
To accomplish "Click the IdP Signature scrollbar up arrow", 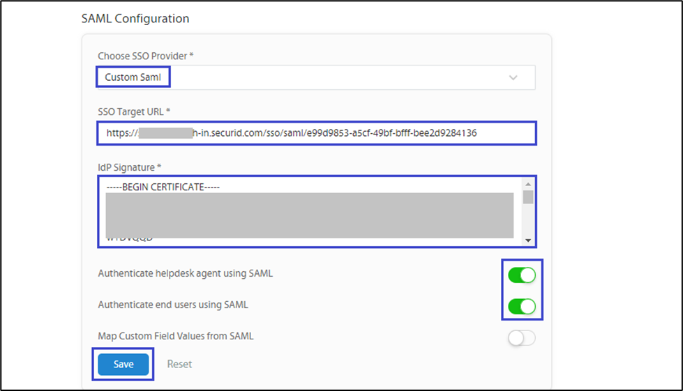I will (528, 184).
